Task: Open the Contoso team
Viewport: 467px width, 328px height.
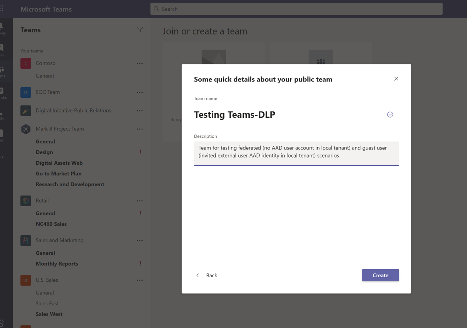Action: [45, 63]
